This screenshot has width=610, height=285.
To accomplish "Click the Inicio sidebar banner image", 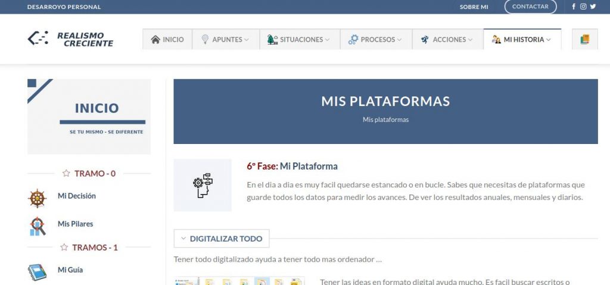I will coord(89,117).
